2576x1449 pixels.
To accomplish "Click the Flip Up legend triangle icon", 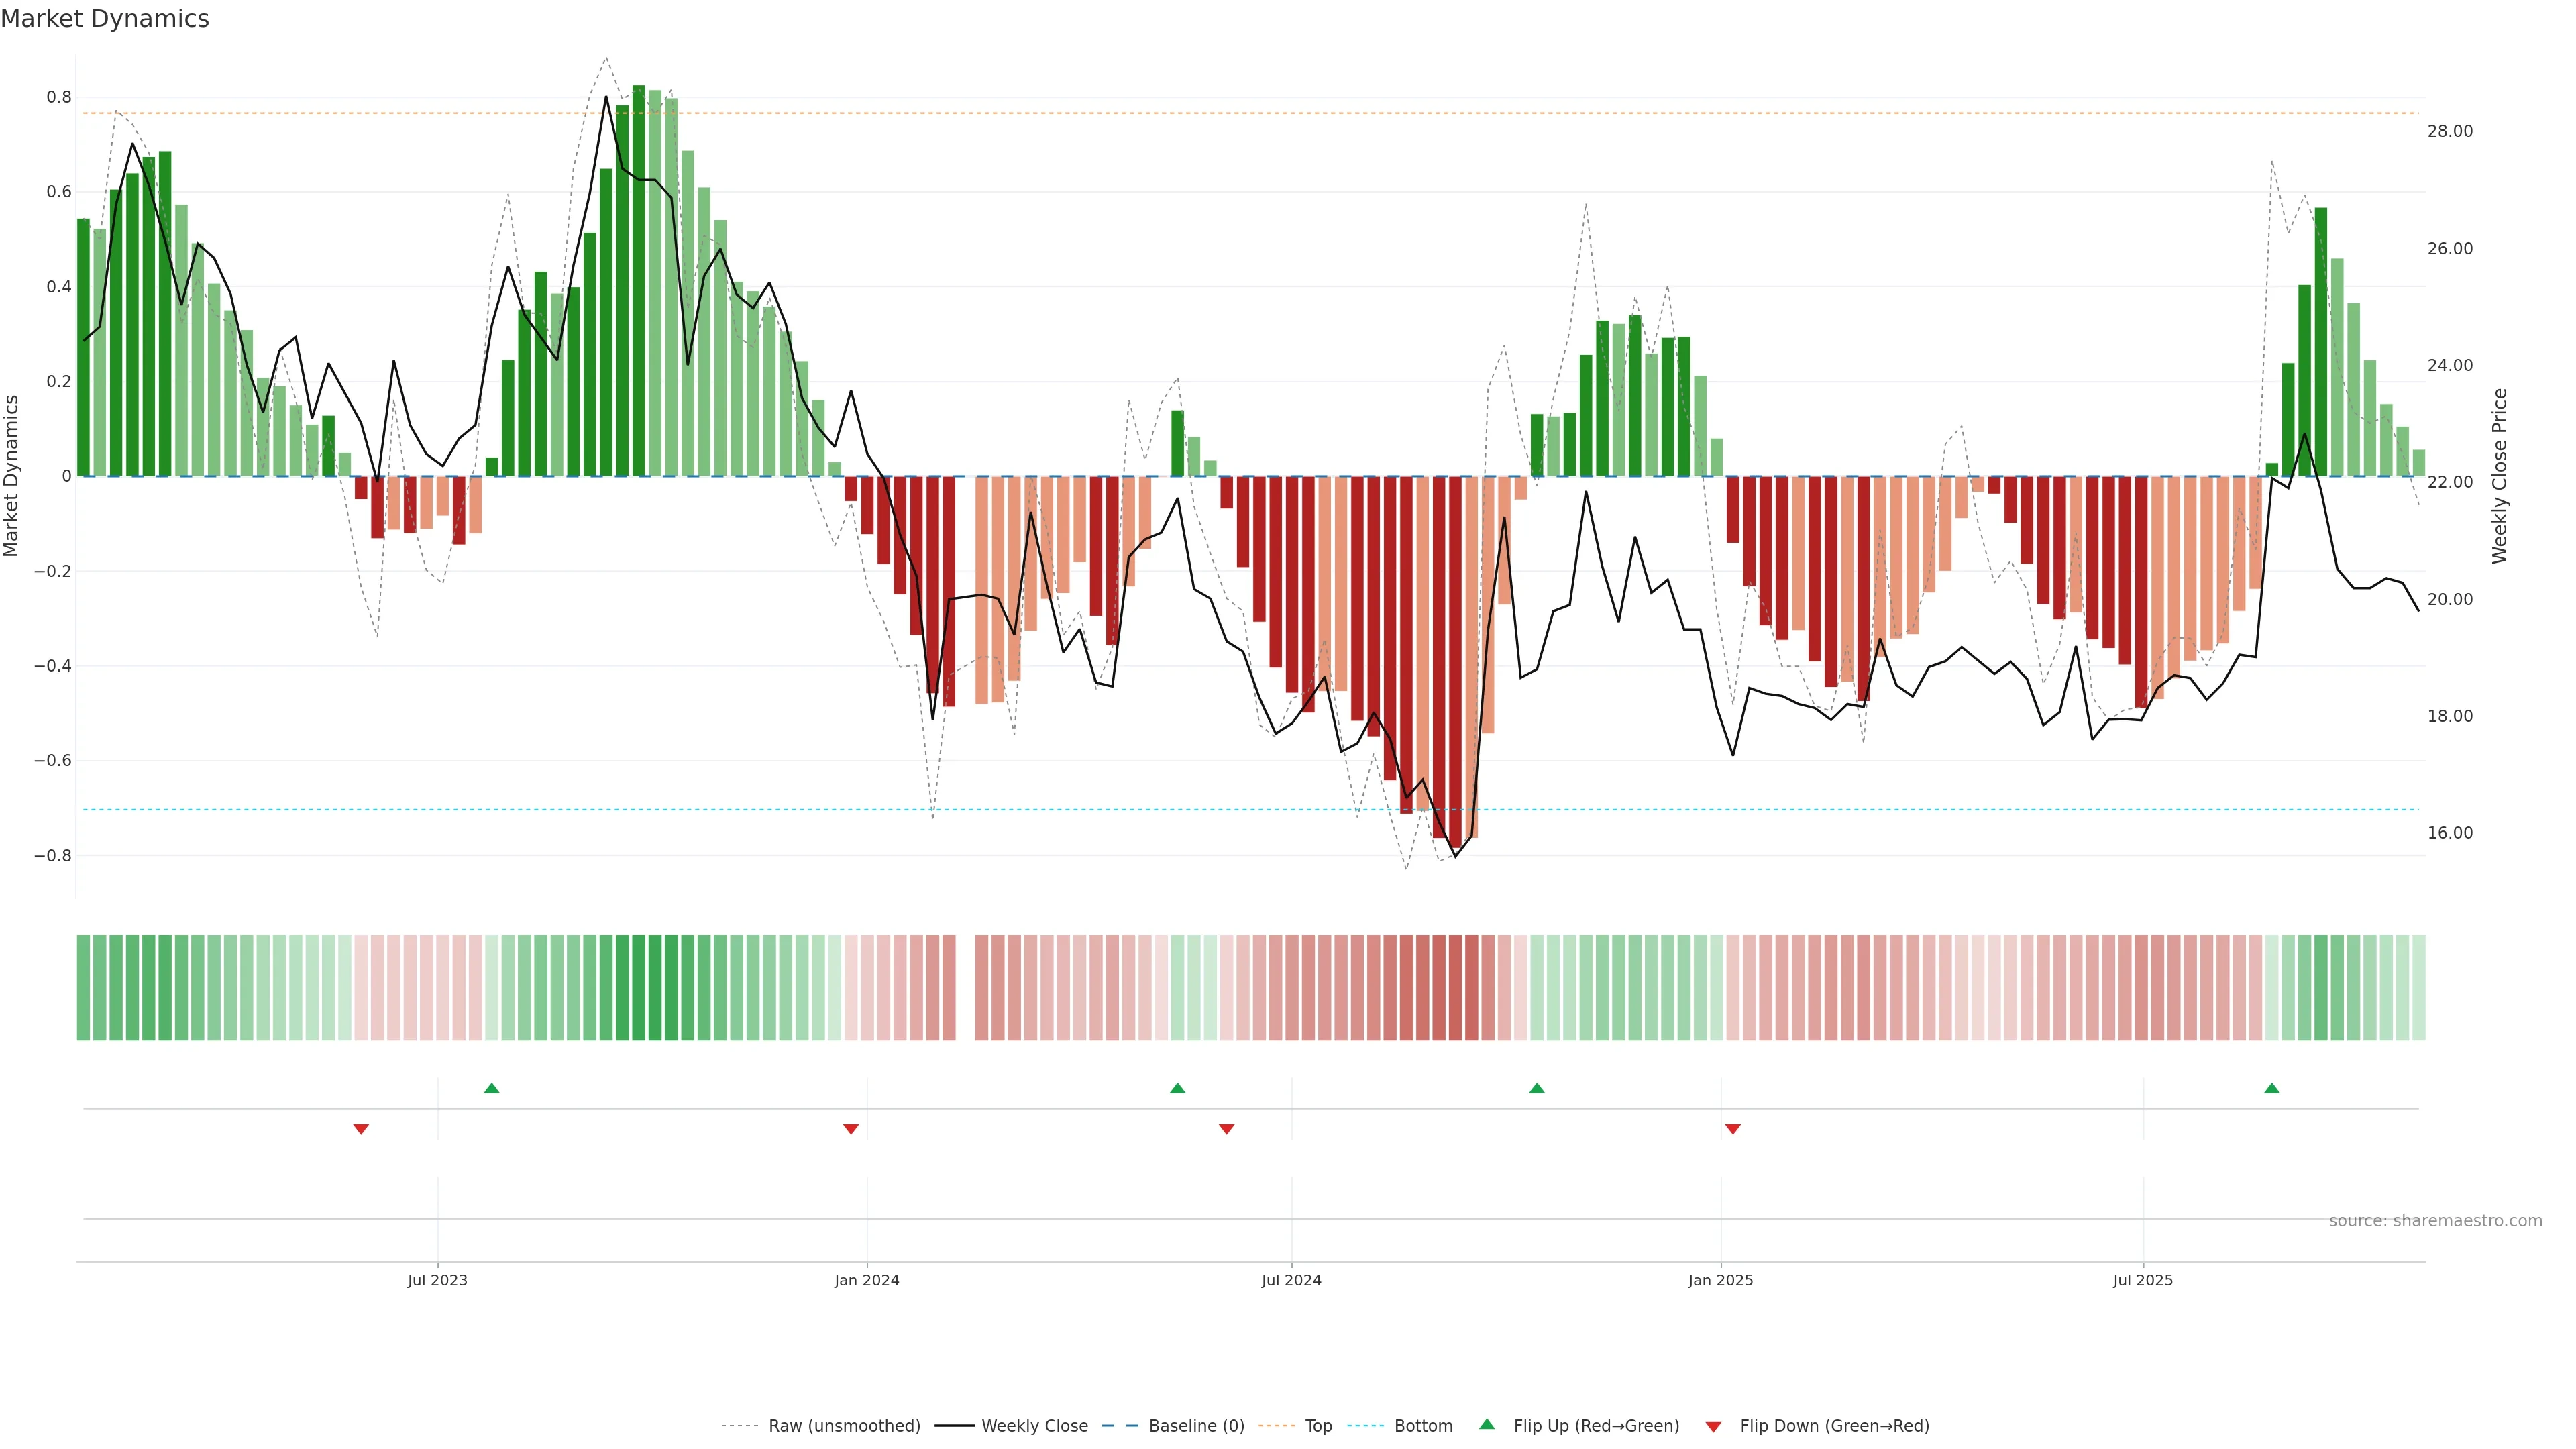I will pyautogui.click(x=1487, y=1424).
